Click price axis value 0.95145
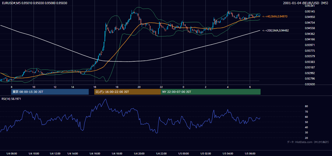332x156 pixels. pyautogui.click(x=310, y=11)
